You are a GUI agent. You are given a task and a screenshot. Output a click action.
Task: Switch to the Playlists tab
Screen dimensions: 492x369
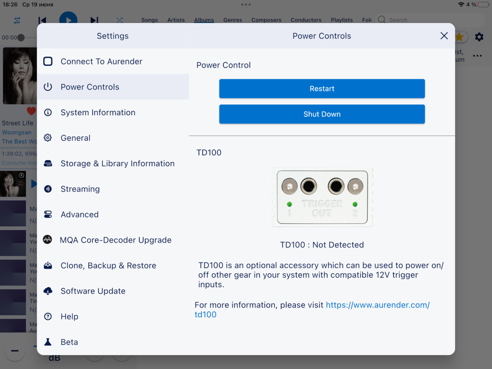pos(342,20)
